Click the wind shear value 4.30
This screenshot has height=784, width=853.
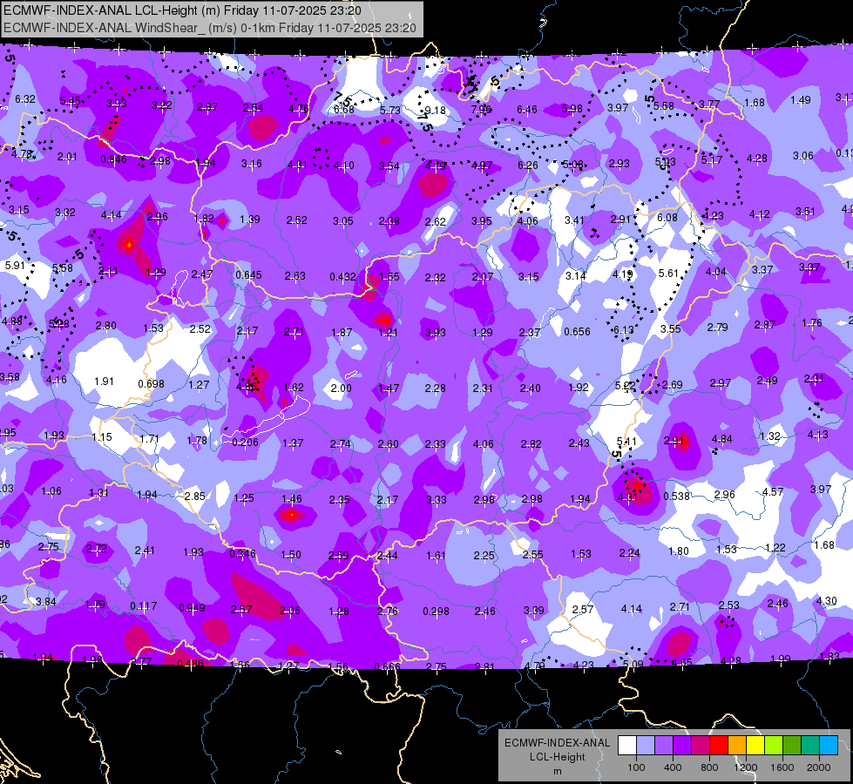[827, 601]
